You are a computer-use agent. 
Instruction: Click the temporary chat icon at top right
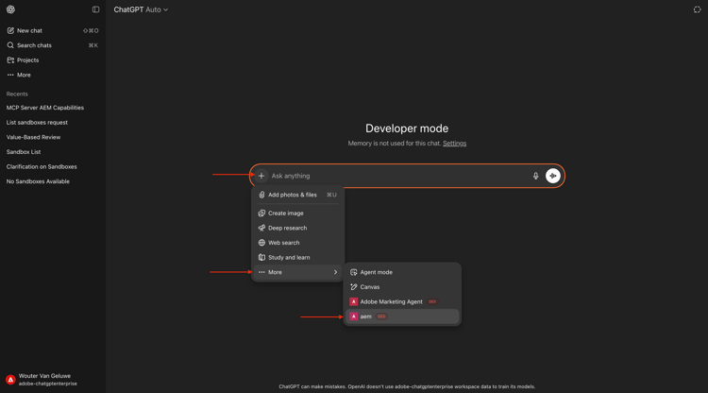coord(698,9)
